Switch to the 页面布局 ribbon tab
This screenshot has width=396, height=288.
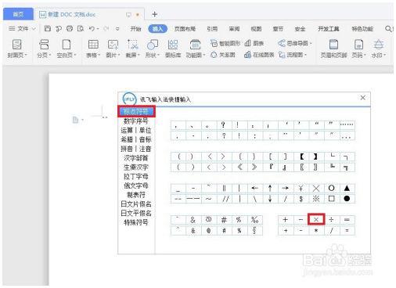click(x=185, y=29)
